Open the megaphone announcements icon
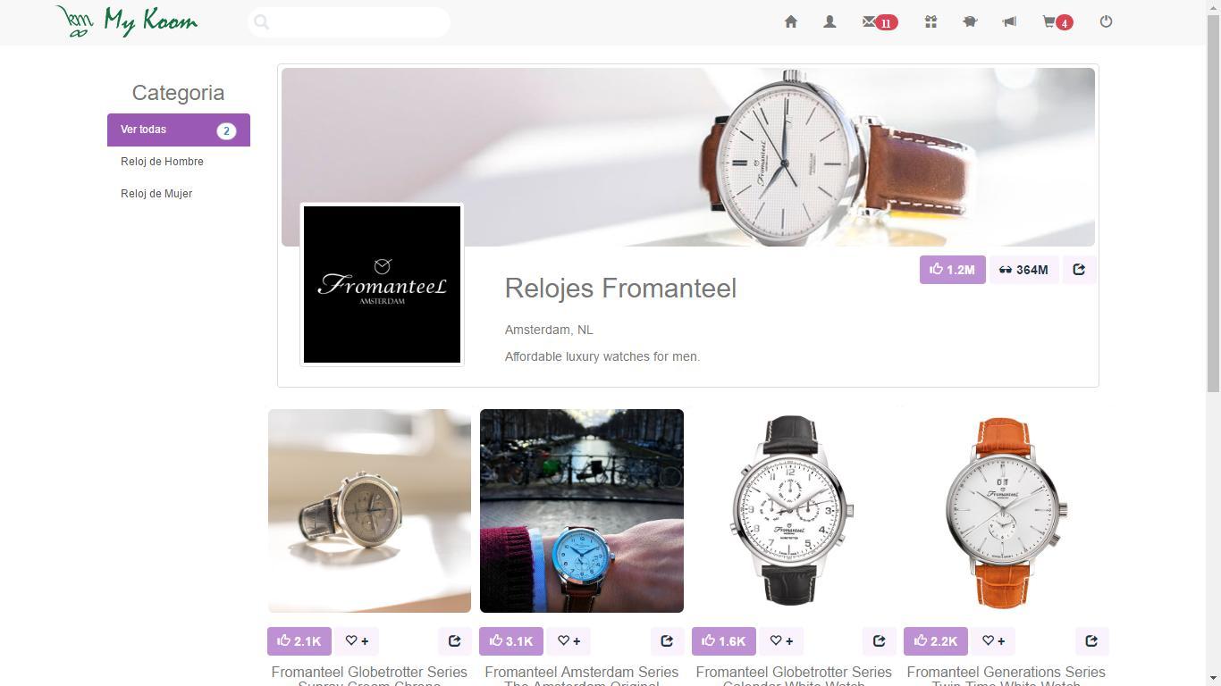Viewport: 1221px width, 686px height. point(1009,21)
